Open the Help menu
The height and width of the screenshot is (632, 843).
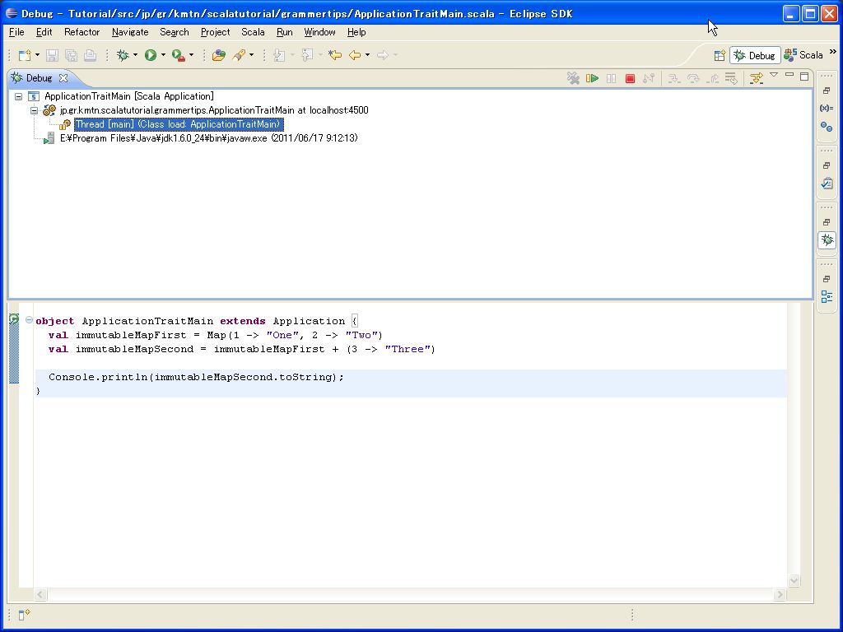click(x=356, y=32)
